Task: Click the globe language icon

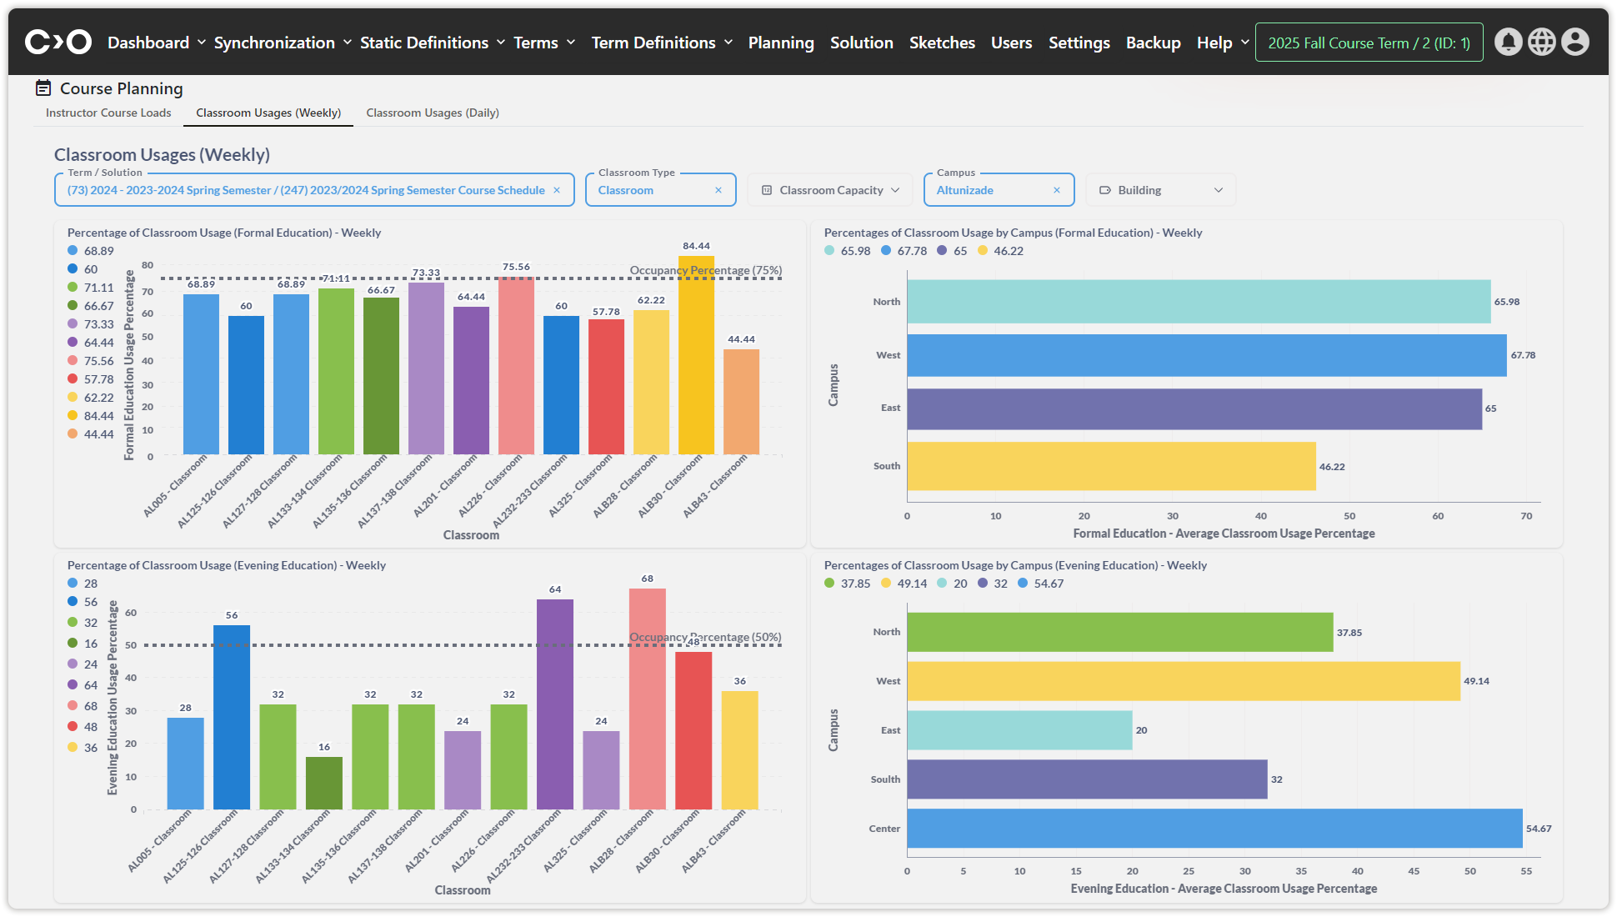Action: pos(1541,42)
